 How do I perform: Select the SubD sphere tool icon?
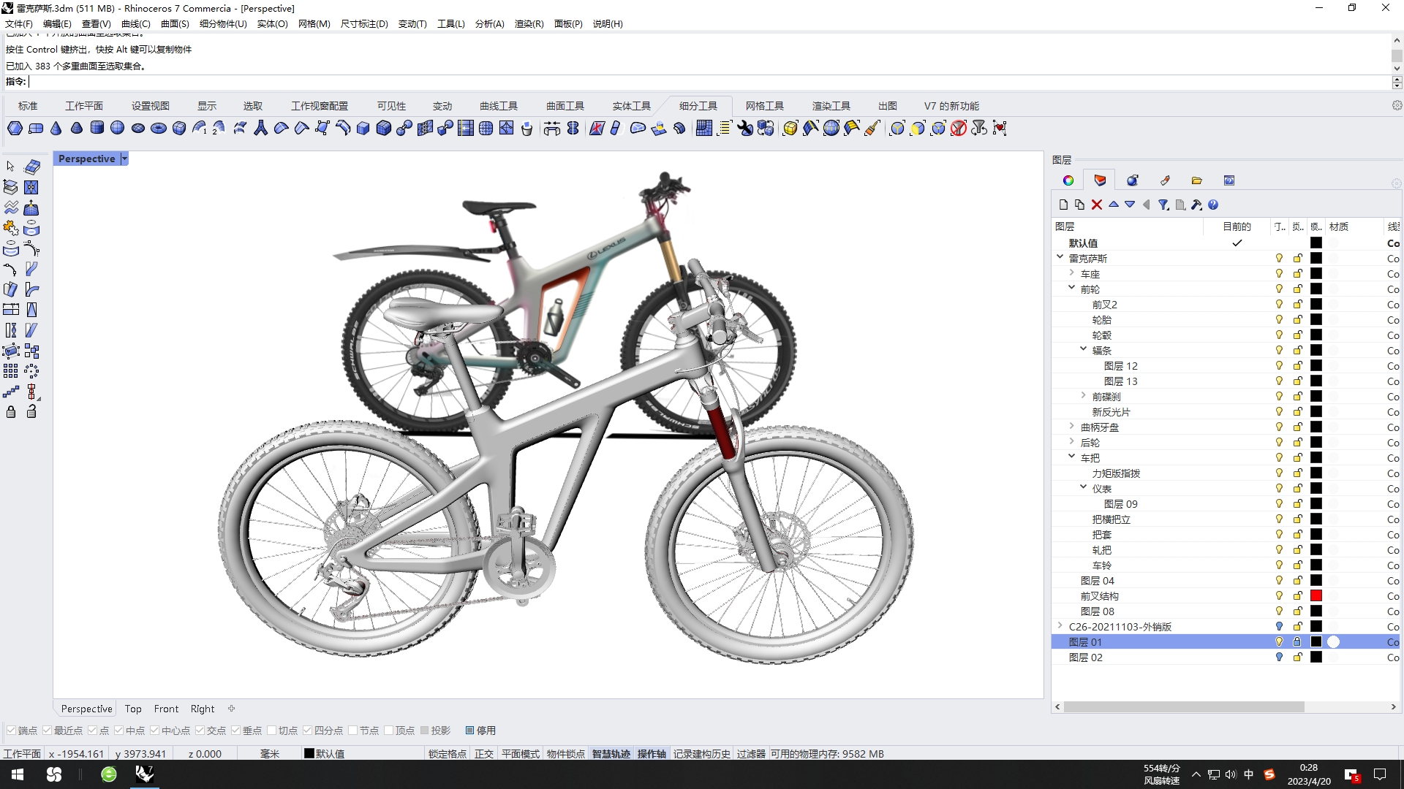[118, 129]
